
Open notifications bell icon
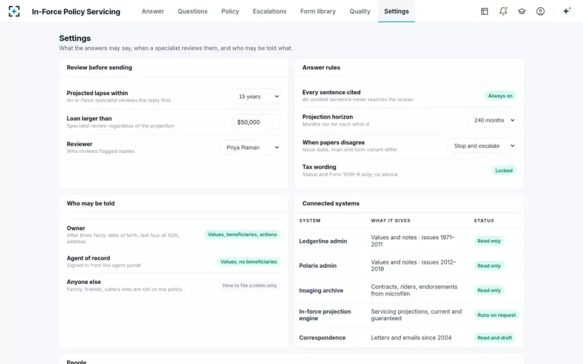tap(503, 11)
